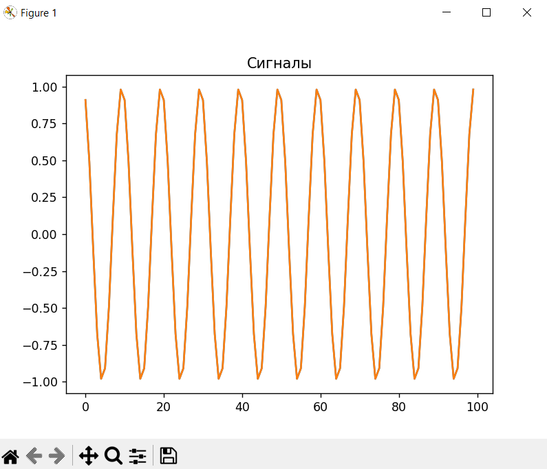Image resolution: width=547 pixels, height=469 pixels.
Task: Open the Configure subplots dialog
Action: (138, 455)
